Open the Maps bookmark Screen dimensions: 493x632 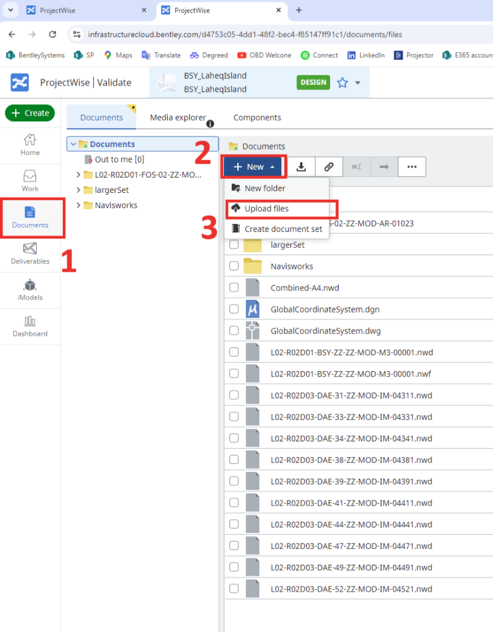coord(118,55)
